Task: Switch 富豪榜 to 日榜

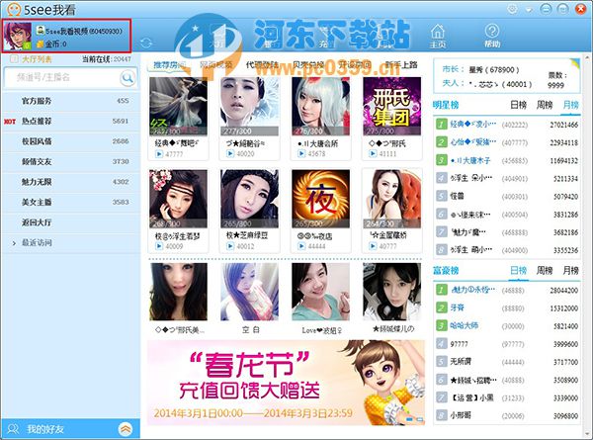Action: click(x=518, y=271)
